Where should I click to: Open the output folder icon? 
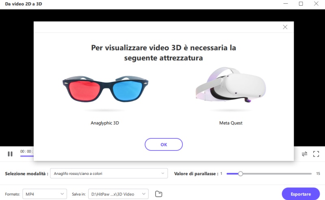[158, 194]
